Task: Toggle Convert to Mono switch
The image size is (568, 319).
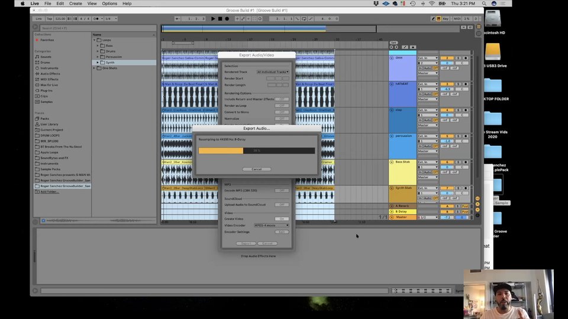Action: tap(282, 112)
